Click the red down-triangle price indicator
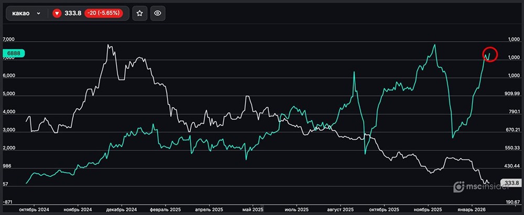 (x=57, y=14)
